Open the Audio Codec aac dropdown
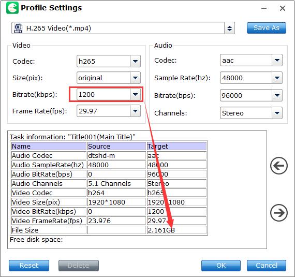The image size is (295, 277). click(277, 60)
